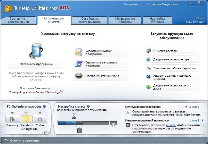
Task: Expand the optimization progress bar round button
Action: tap(113, 124)
